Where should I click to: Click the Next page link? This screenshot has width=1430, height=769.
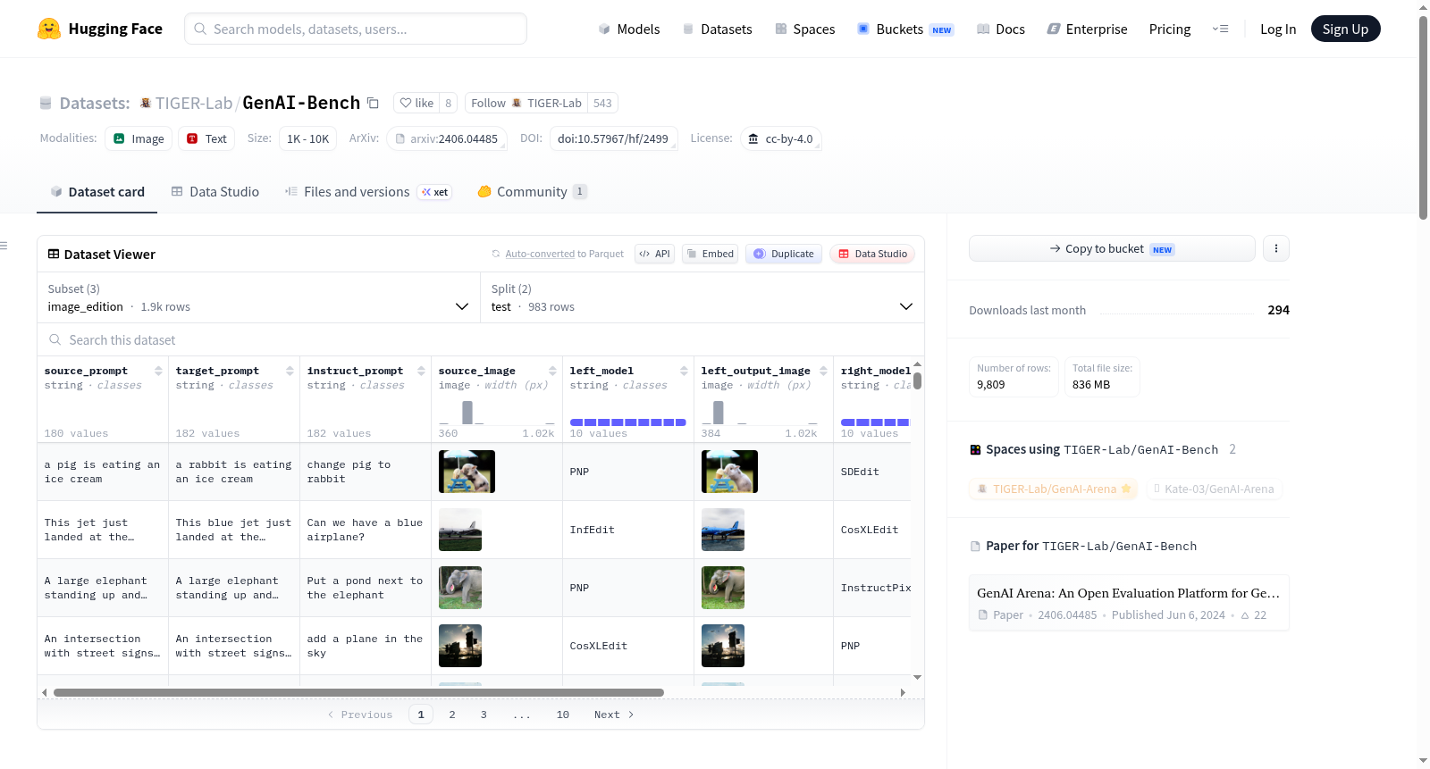pyautogui.click(x=614, y=715)
